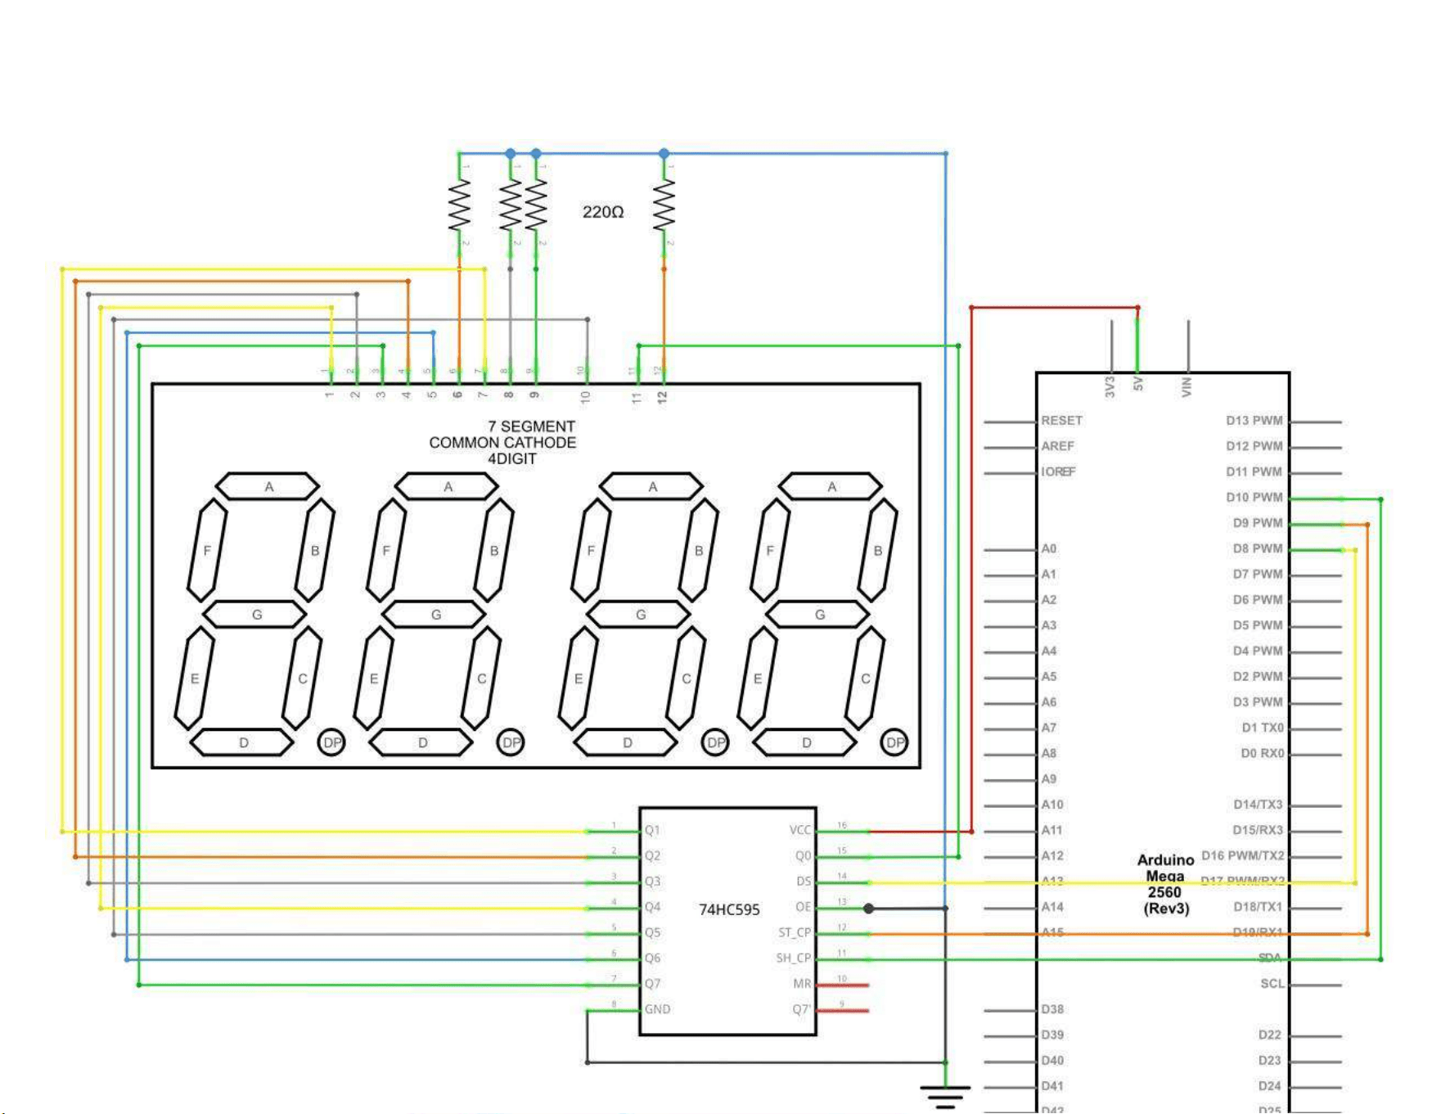Viewport: 1441px width, 1114px height.
Task: Select the D10 PWM pin on the Arduino
Action: (x=1254, y=497)
